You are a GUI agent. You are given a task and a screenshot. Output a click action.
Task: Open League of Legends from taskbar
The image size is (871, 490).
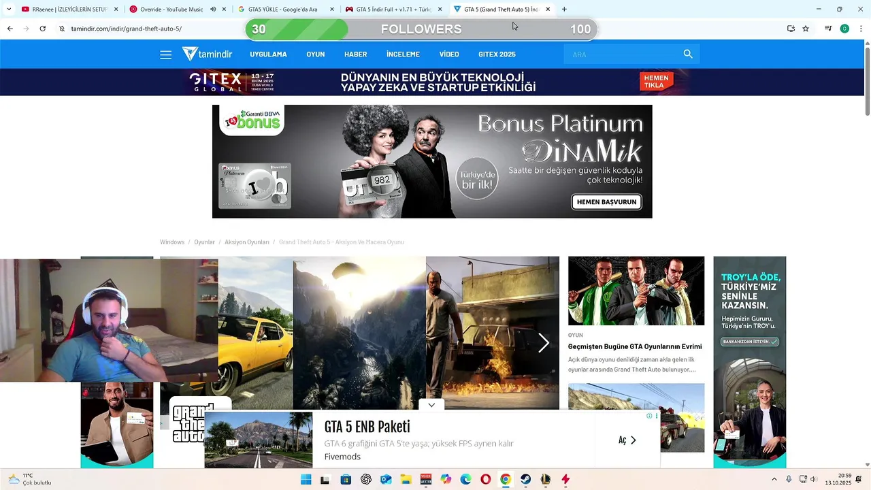(x=545, y=479)
